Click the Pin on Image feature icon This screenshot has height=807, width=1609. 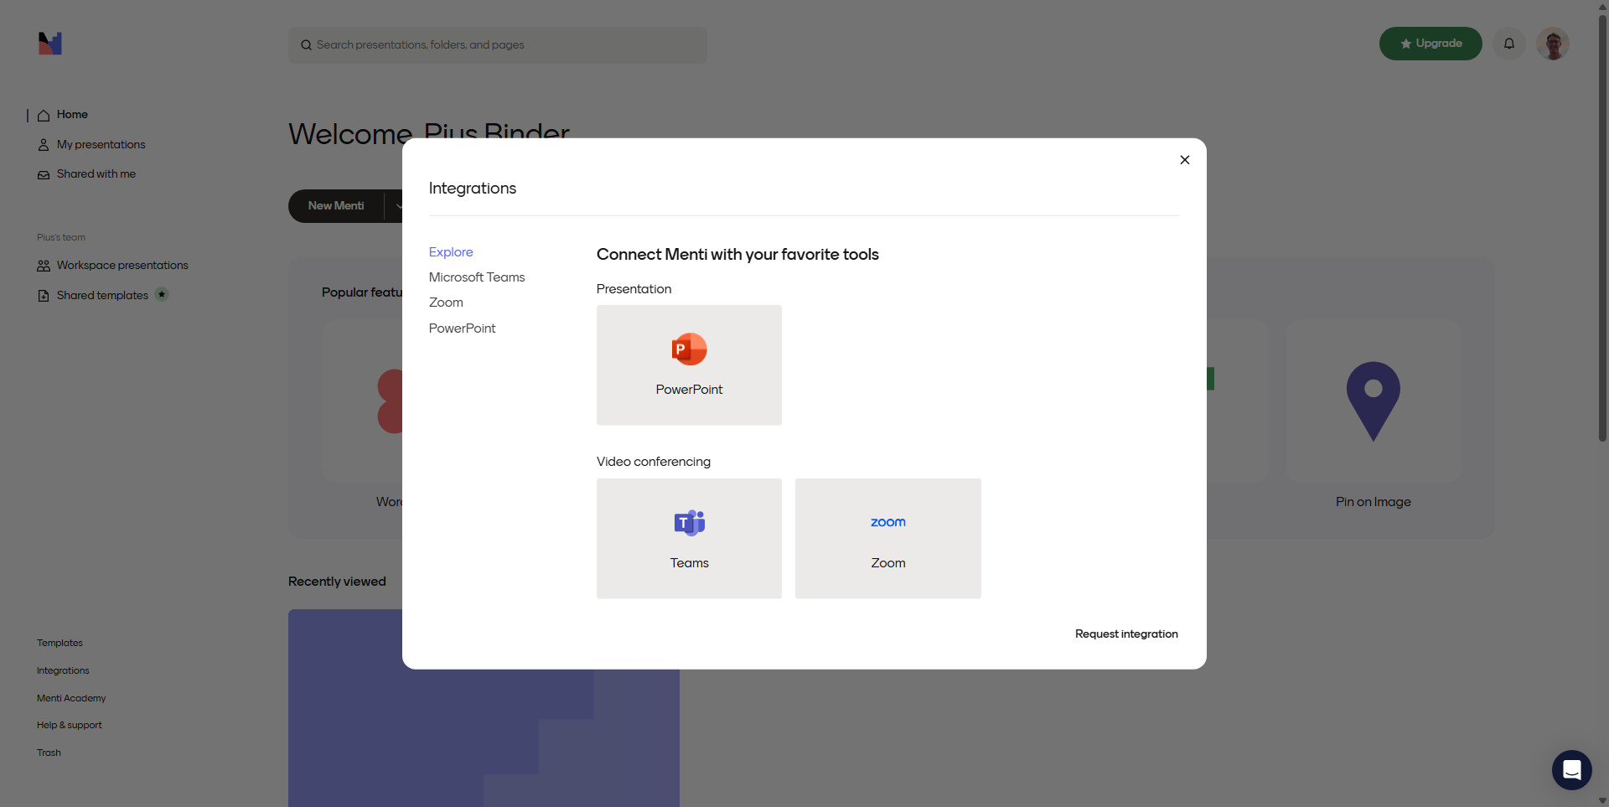point(1373,401)
